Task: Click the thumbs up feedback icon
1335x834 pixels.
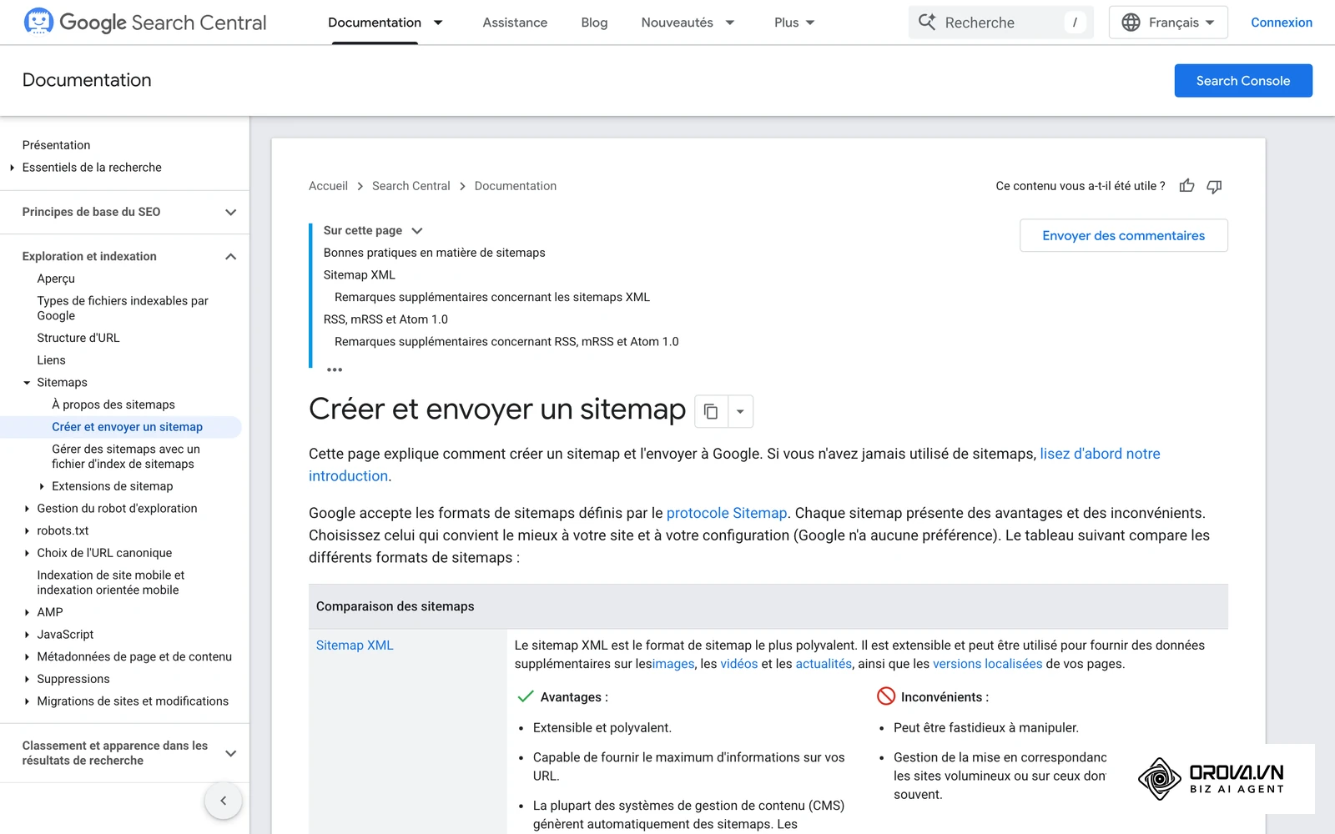Action: 1186,186
